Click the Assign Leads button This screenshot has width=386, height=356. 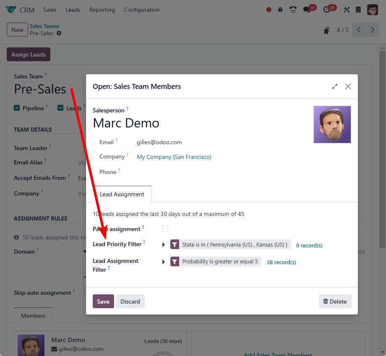29,55
